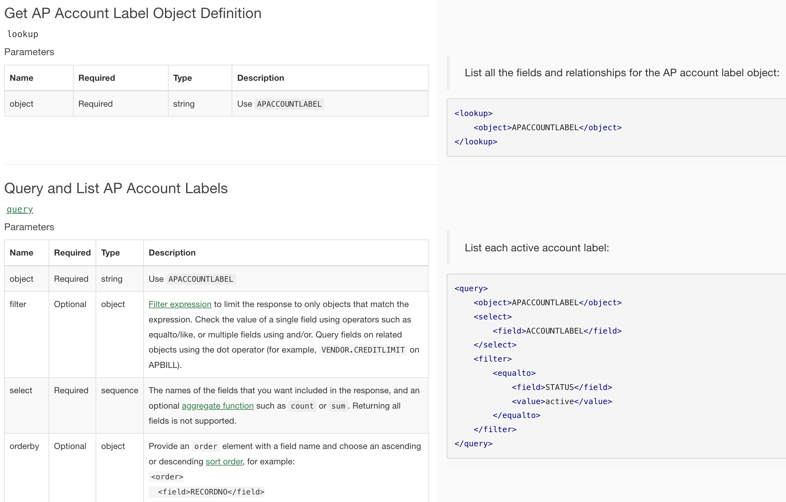Click the List each active account label caption
The image size is (786, 502).
click(x=537, y=248)
